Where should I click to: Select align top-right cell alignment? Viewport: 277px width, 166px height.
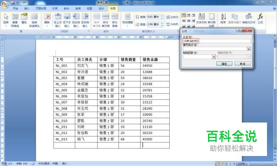(193, 15)
